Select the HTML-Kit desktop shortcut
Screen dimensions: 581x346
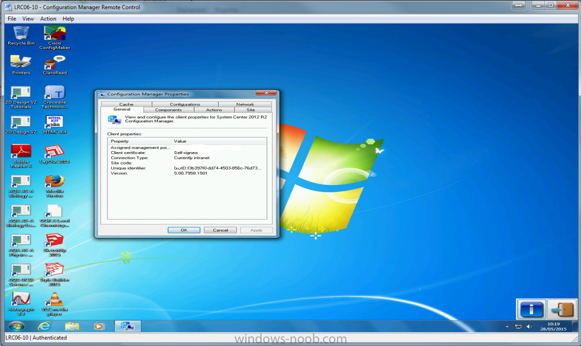55,125
